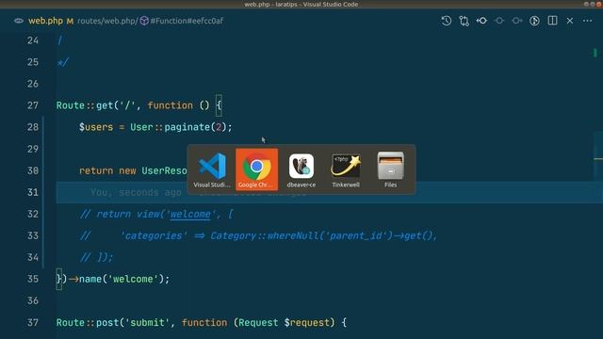The height and width of the screenshot is (339, 603).
Task: Switch to Files in app switcher
Action: (390, 169)
